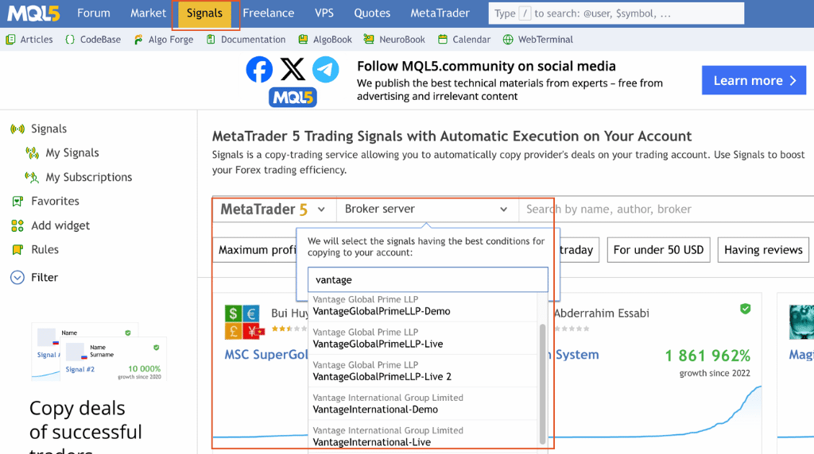Click the My Signals icon
The width and height of the screenshot is (814, 454).
[32, 153]
